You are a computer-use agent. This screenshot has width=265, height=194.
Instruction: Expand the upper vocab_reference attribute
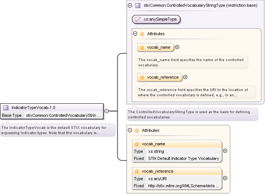point(185,77)
